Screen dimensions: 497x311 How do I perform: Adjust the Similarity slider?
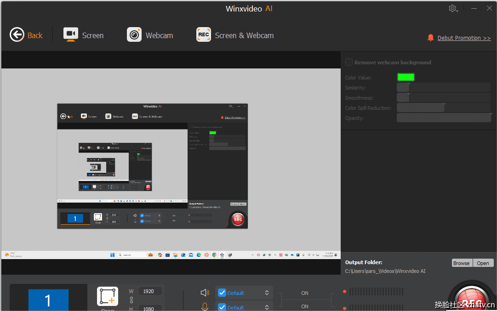pyautogui.click(x=443, y=87)
